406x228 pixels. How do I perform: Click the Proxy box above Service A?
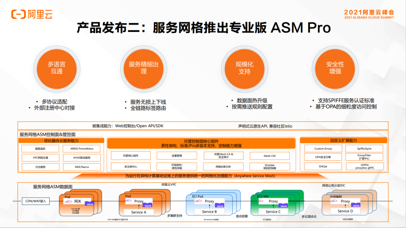point(139,201)
